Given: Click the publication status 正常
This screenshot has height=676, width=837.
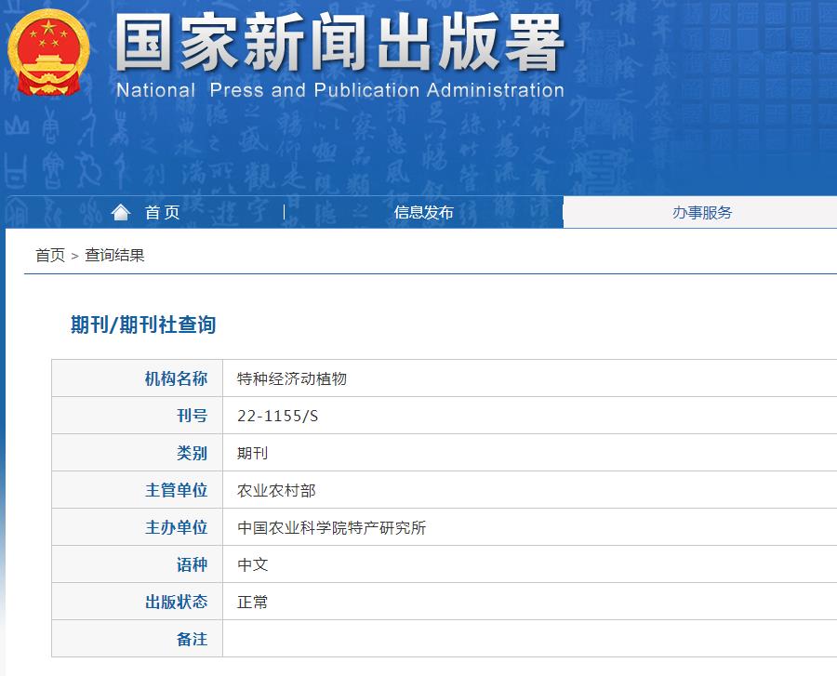Looking at the screenshot, I should 252,602.
